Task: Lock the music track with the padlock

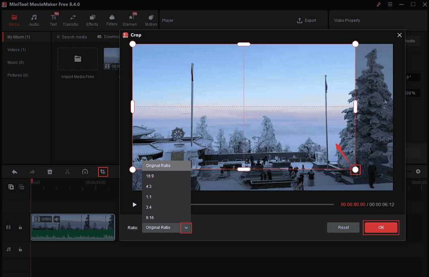Action: click(x=20, y=249)
